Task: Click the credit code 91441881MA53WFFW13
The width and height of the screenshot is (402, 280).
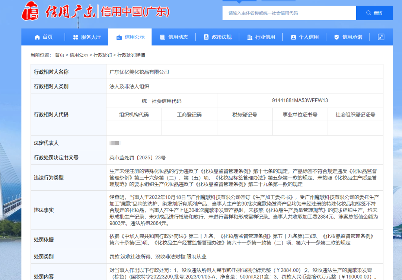Action: pos(300,101)
